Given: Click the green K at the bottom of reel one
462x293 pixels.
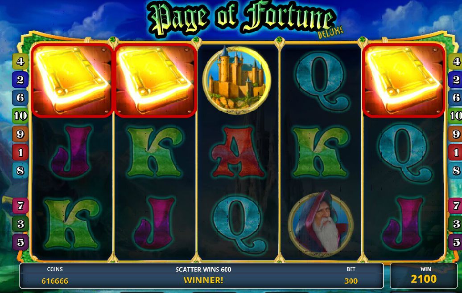Looking at the screenshot, I should pos(72,223).
